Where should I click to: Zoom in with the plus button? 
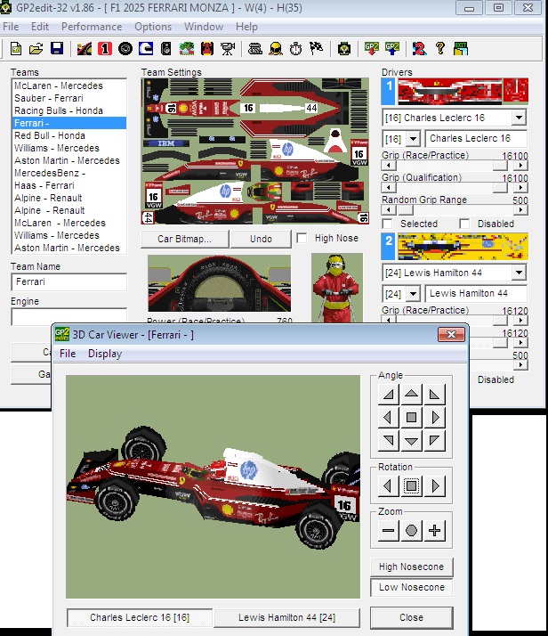click(434, 532)
